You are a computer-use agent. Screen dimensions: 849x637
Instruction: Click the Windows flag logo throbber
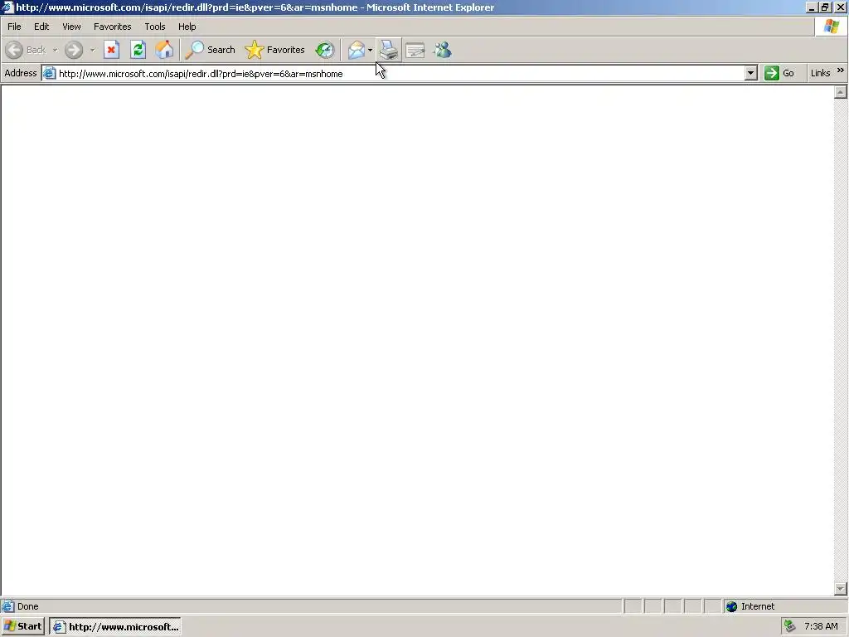[x=831, y=27]
